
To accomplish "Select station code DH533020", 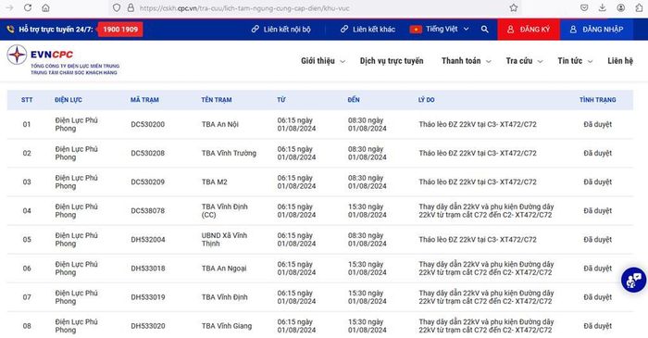I will coord(147,326).
